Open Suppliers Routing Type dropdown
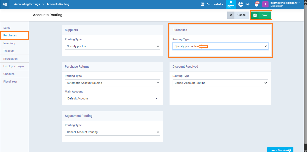 [x=112, y=46]
